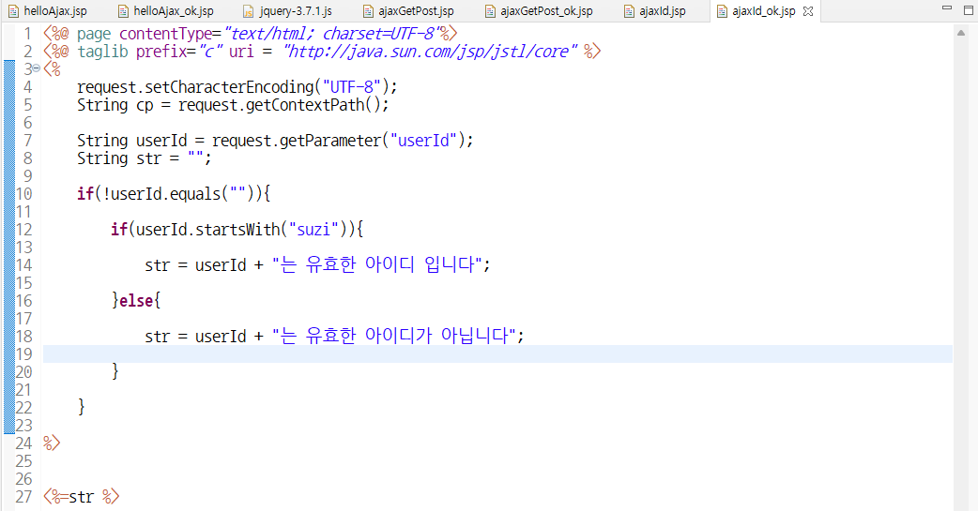Click the helloAjax.jsp file icon
978x511 pixels.
[14, 11]
